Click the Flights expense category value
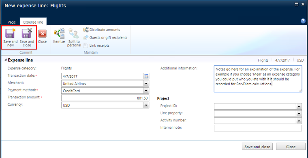 pyautogui.click(x=66, y=68)
